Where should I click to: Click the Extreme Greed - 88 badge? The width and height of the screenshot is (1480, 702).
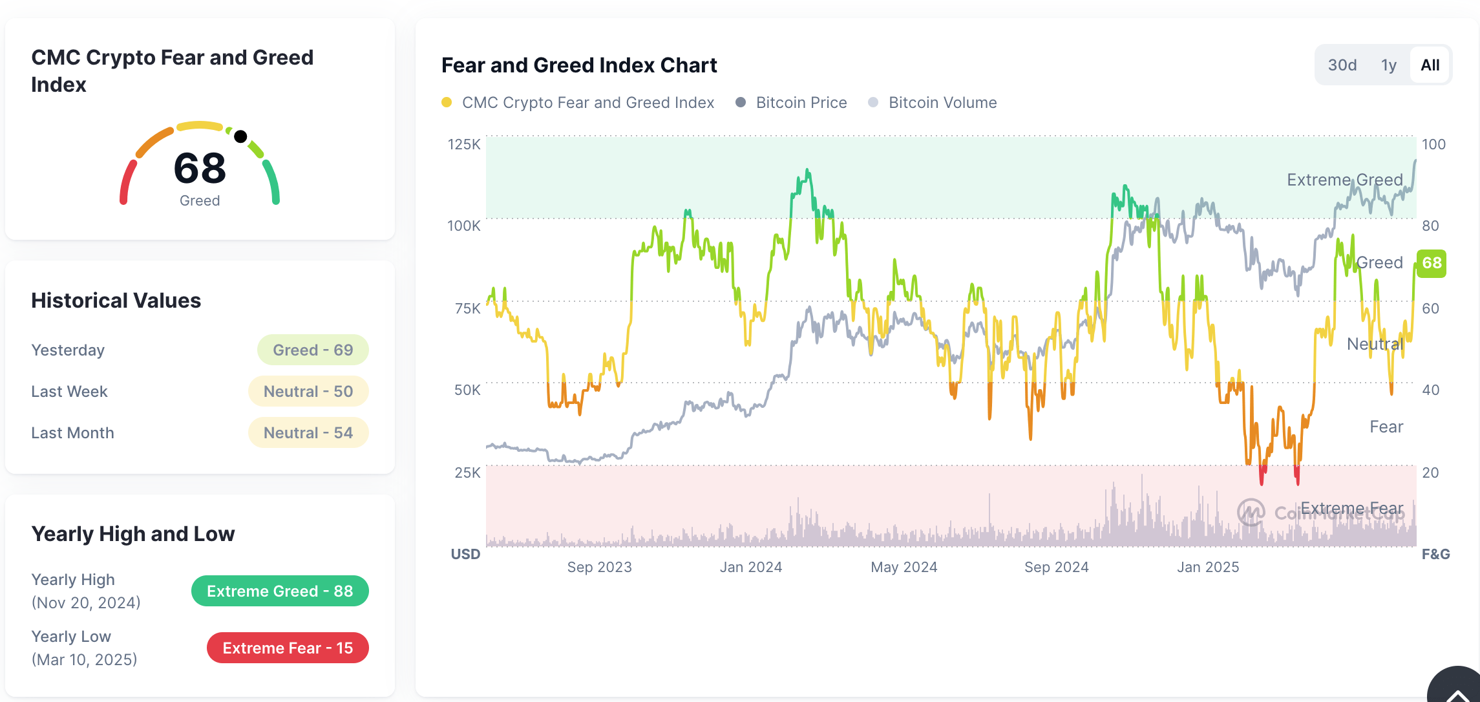coord(279,590)
